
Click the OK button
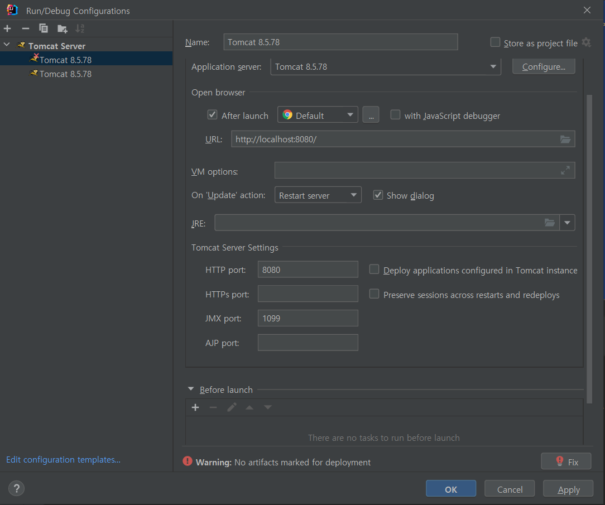(x=450, y=489)
